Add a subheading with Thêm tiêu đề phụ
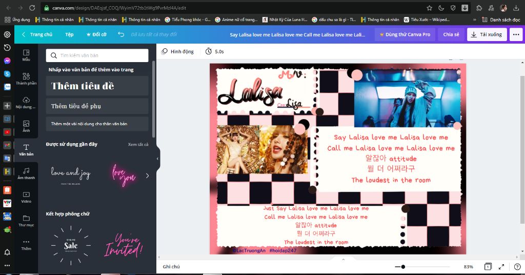The height and width of the screenshot is (275, 525). click(x=97, y=106)
